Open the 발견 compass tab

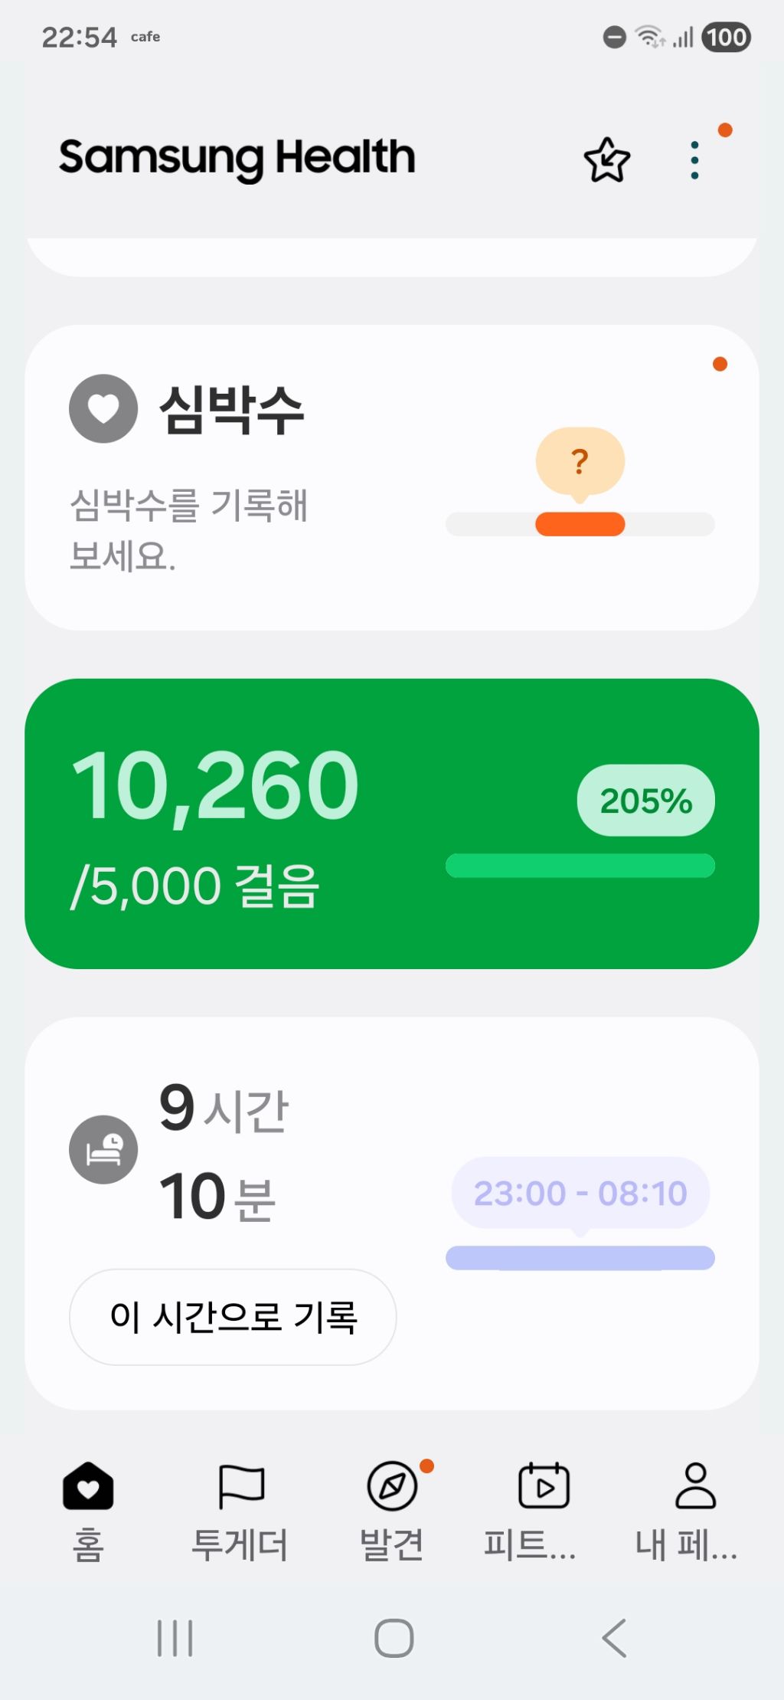coord(392,1509)
